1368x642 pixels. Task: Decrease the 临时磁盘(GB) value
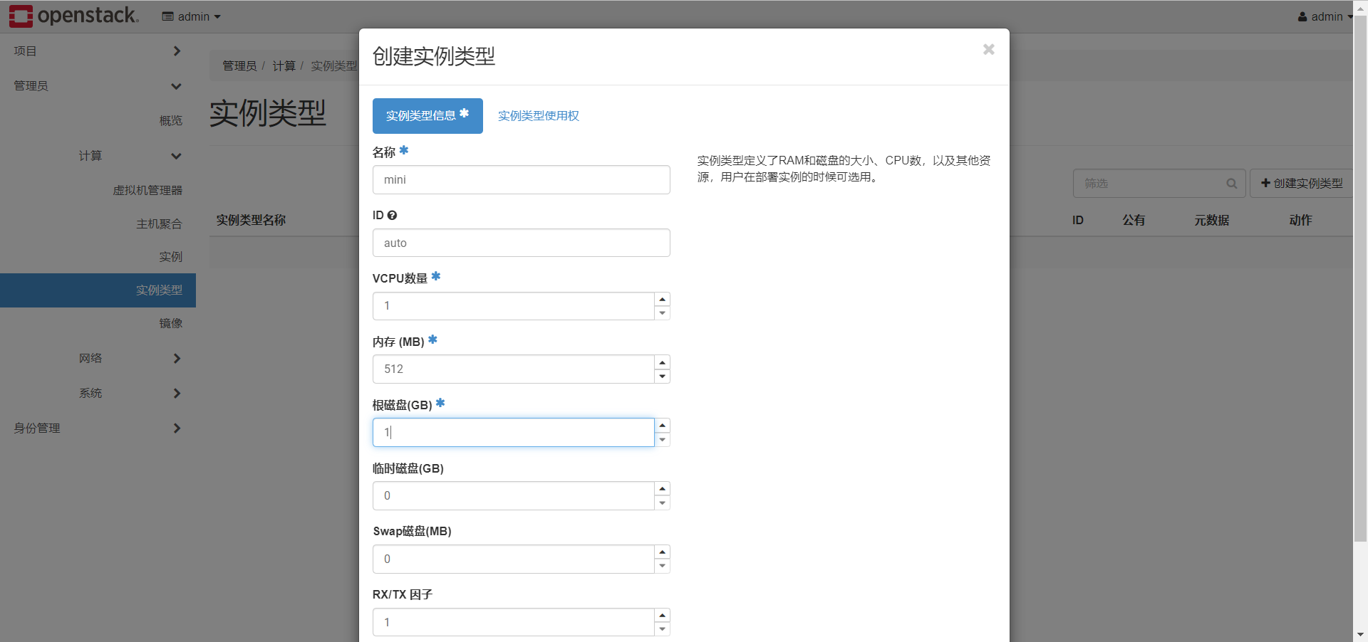click(663, 503)
